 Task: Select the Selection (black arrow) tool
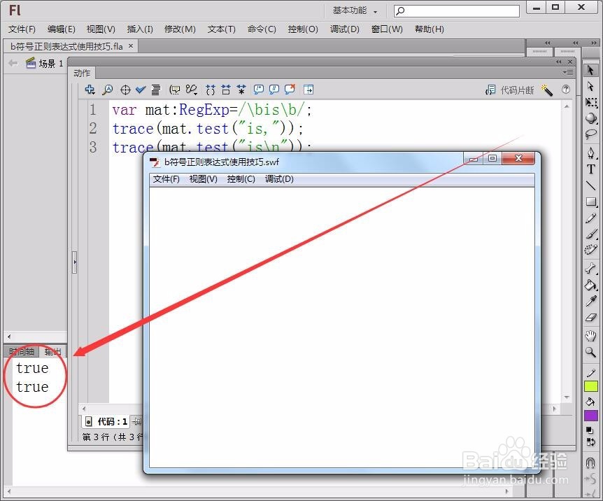pos(590,70)
